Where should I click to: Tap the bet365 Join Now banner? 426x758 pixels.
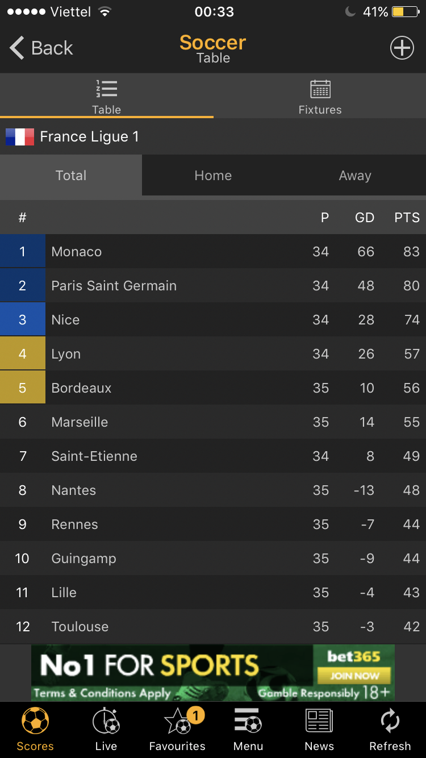[213, 673]
